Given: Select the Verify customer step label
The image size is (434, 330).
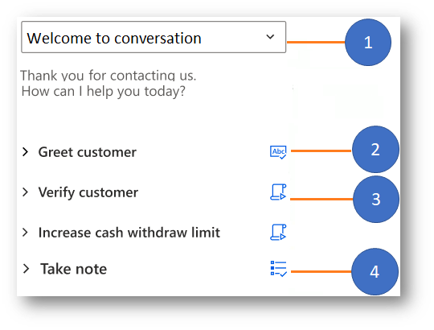Looking at the screenshot, I should 88,192.
